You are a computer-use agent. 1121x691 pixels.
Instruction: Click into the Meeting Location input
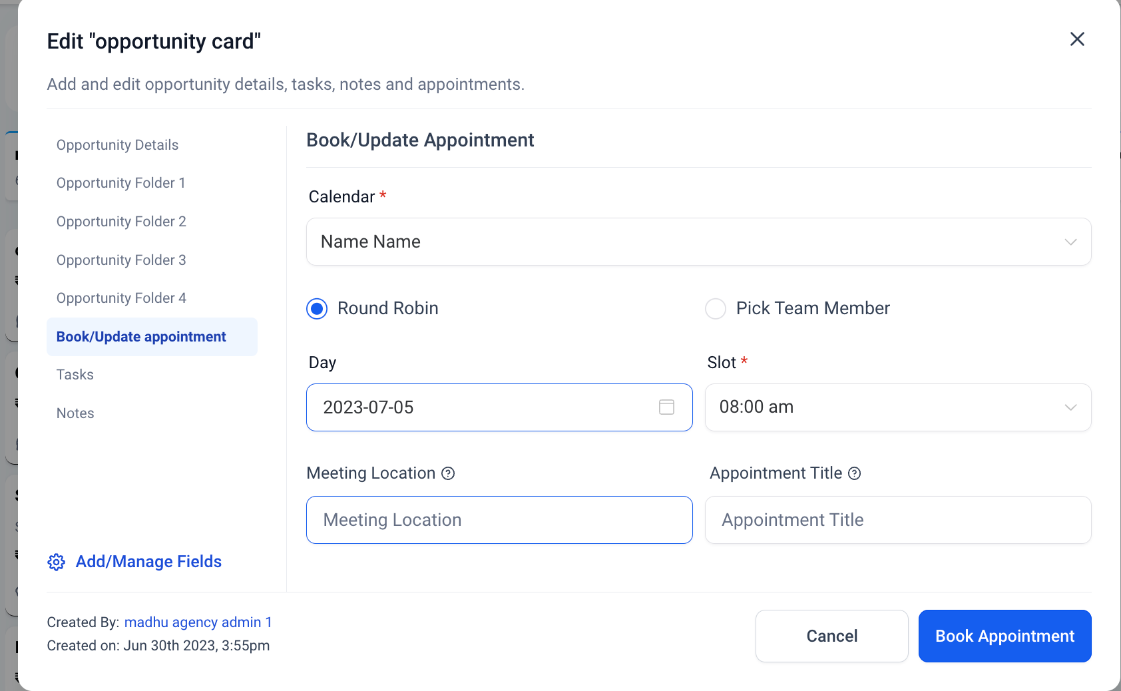coord(499,520)
